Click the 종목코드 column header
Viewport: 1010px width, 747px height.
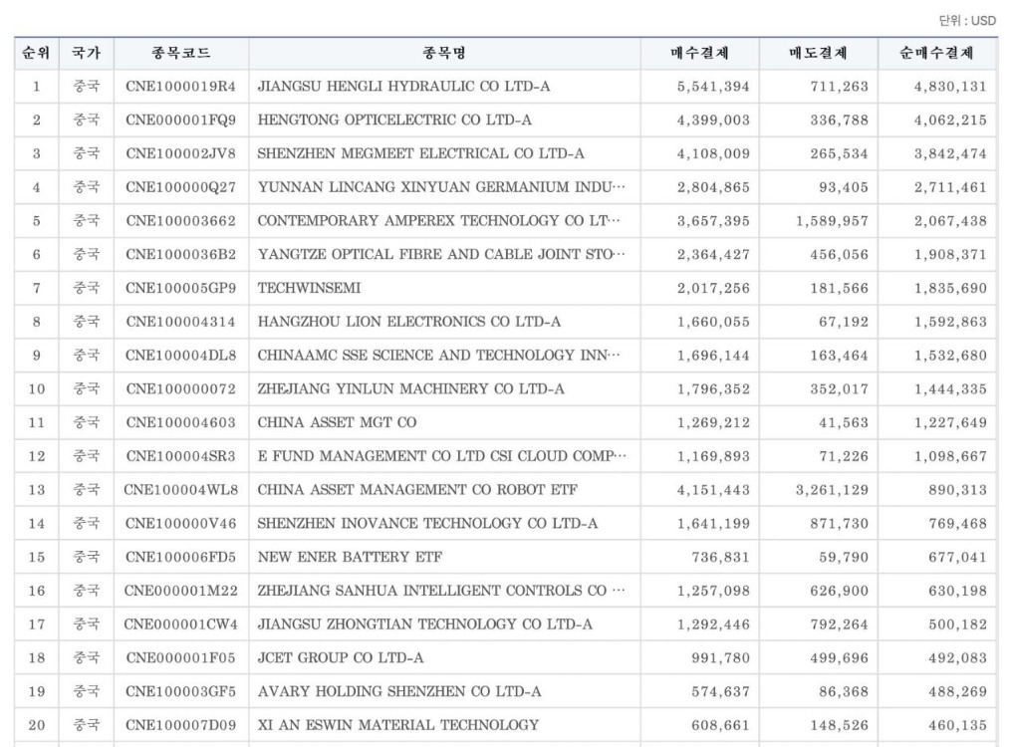[x=181, y=54]
